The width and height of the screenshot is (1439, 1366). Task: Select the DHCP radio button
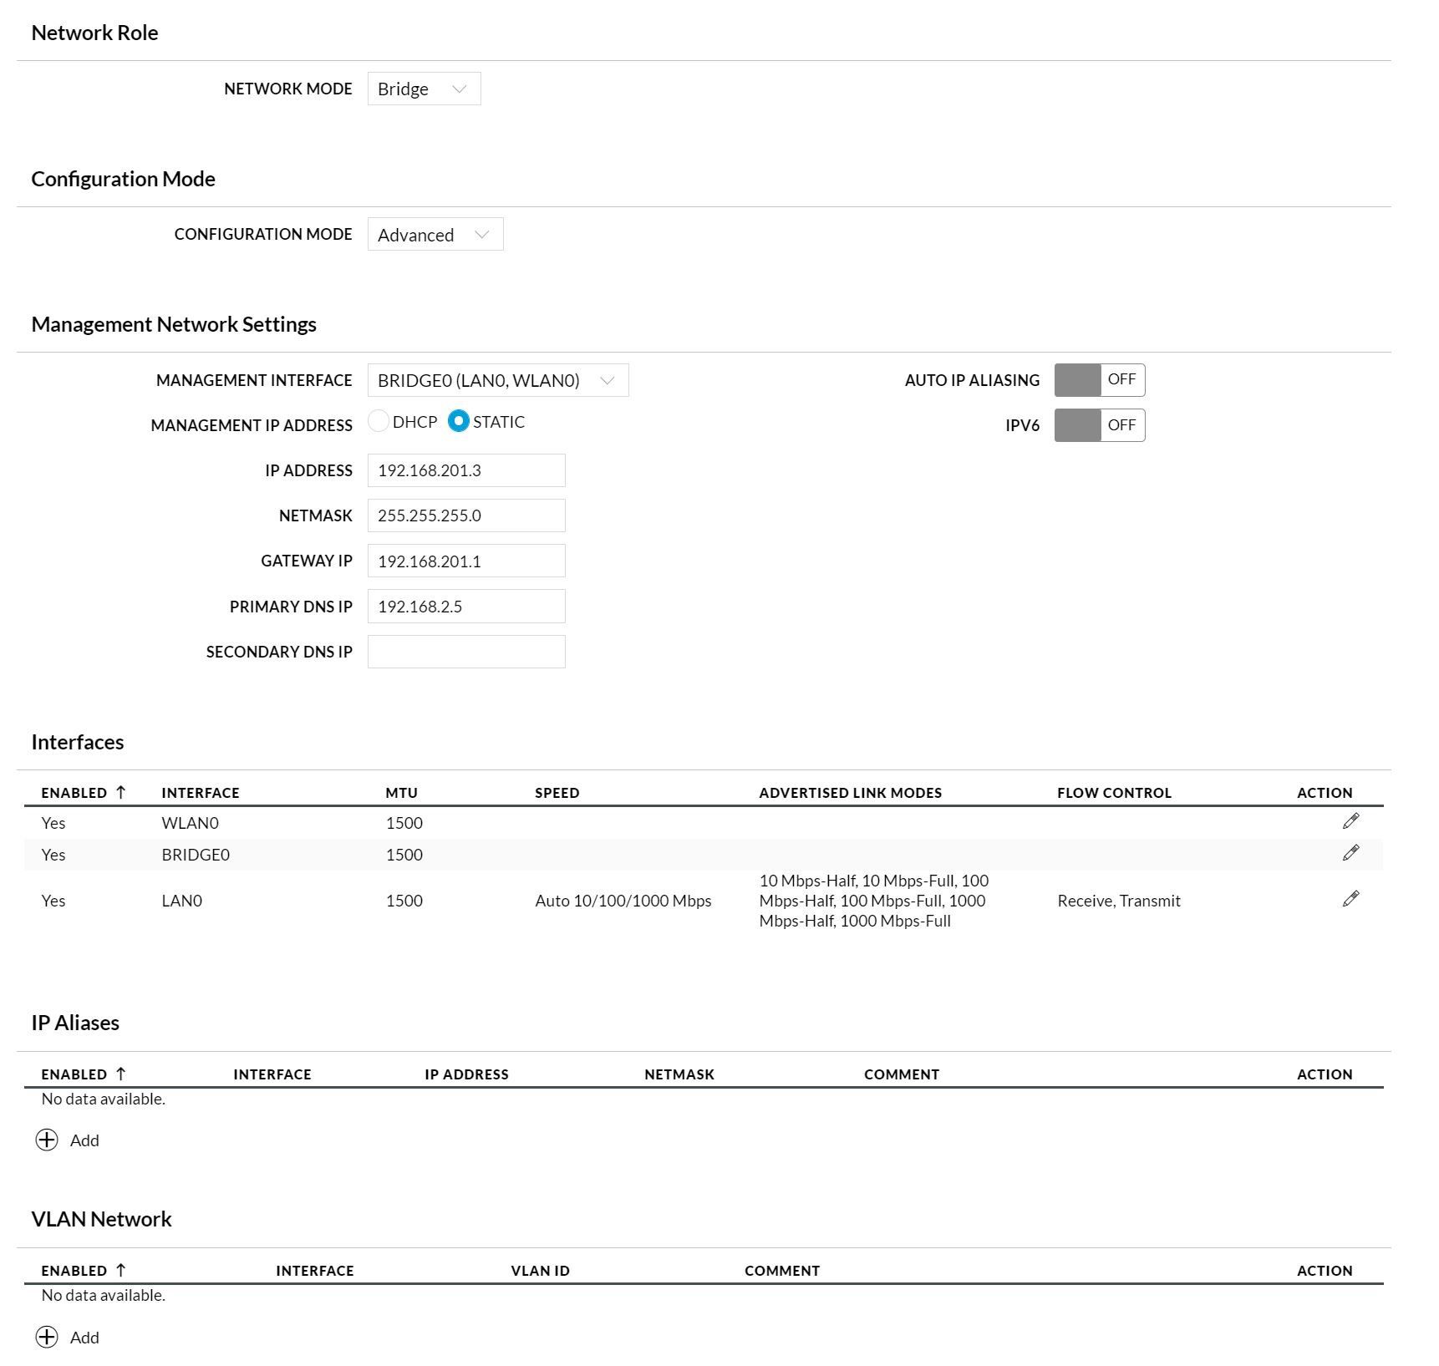[378, 421]
